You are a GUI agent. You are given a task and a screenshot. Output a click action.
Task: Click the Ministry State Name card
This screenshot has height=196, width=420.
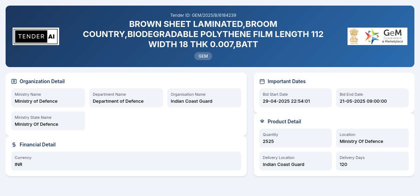[48, 121]
